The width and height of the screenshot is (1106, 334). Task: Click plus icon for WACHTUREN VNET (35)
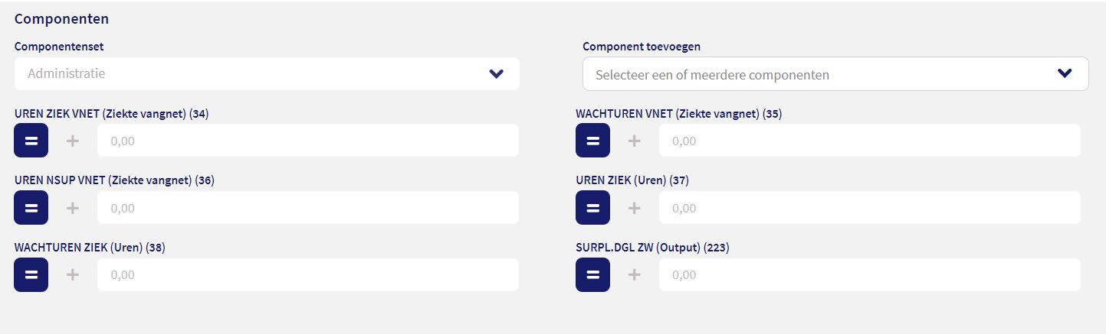point(635,141)
